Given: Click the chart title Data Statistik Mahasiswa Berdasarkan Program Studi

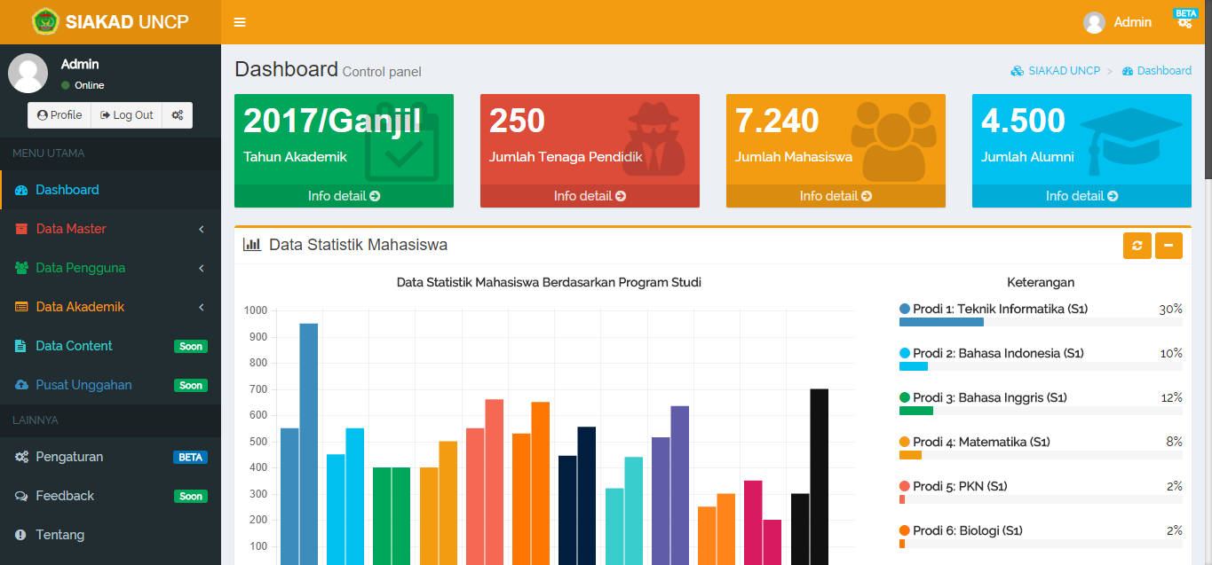Looking at the screenshot, I should tap(549, 283).
